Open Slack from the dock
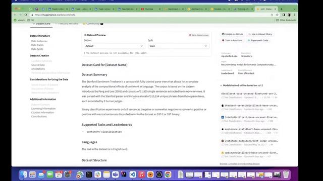This screenshot has width=323, height=181. (97, 174)
